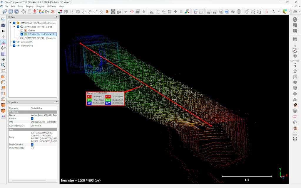Viewport: 301px width, 188px height.
Task: Open the Current Display 3D View 1 dropdown
Action: click(44, 126)
